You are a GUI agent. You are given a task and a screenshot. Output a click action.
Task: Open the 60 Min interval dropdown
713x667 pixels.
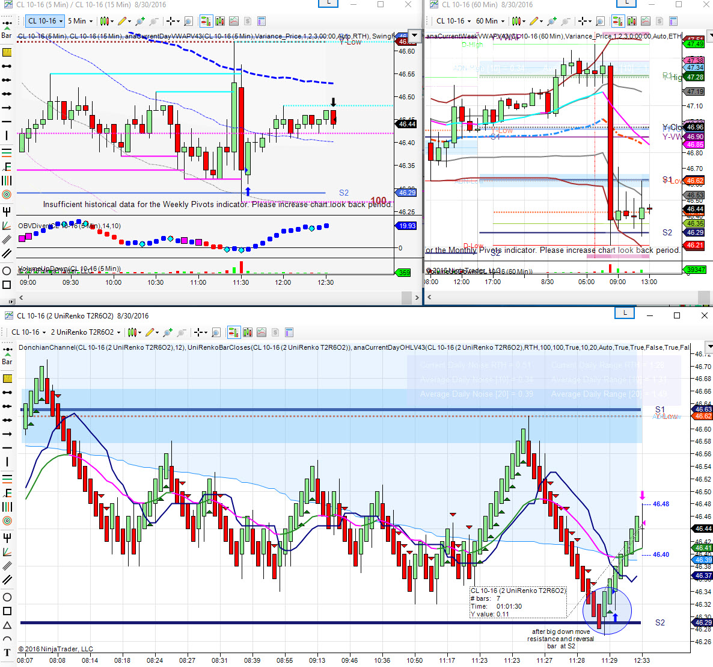point(490,21)
